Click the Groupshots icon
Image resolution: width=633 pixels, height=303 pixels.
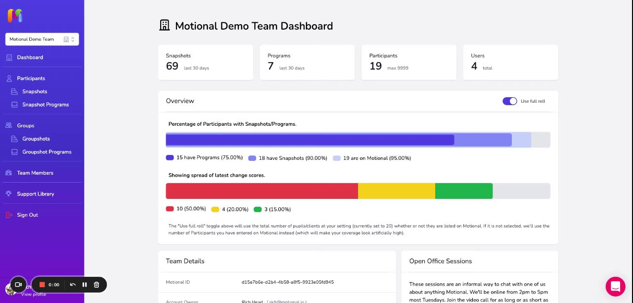pyautogui.click(x=14, y=139)
